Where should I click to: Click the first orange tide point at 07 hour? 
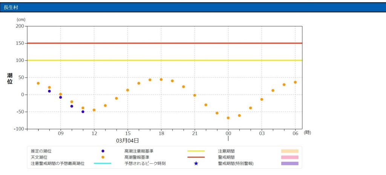click(x=38, y=83)
